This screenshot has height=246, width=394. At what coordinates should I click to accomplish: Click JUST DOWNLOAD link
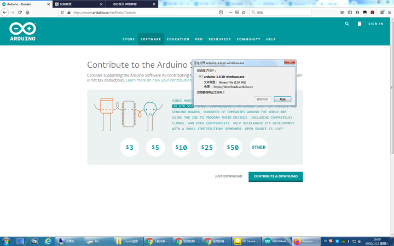[x=229, y=176]
